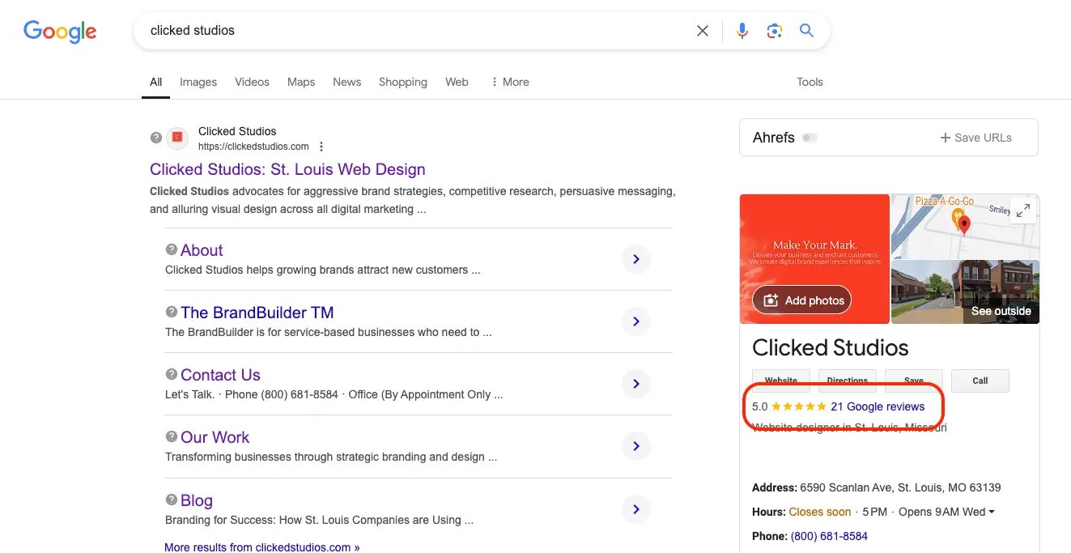
Task: Click Clicked Studios red favicon
Action: click(x=177, y=138)
